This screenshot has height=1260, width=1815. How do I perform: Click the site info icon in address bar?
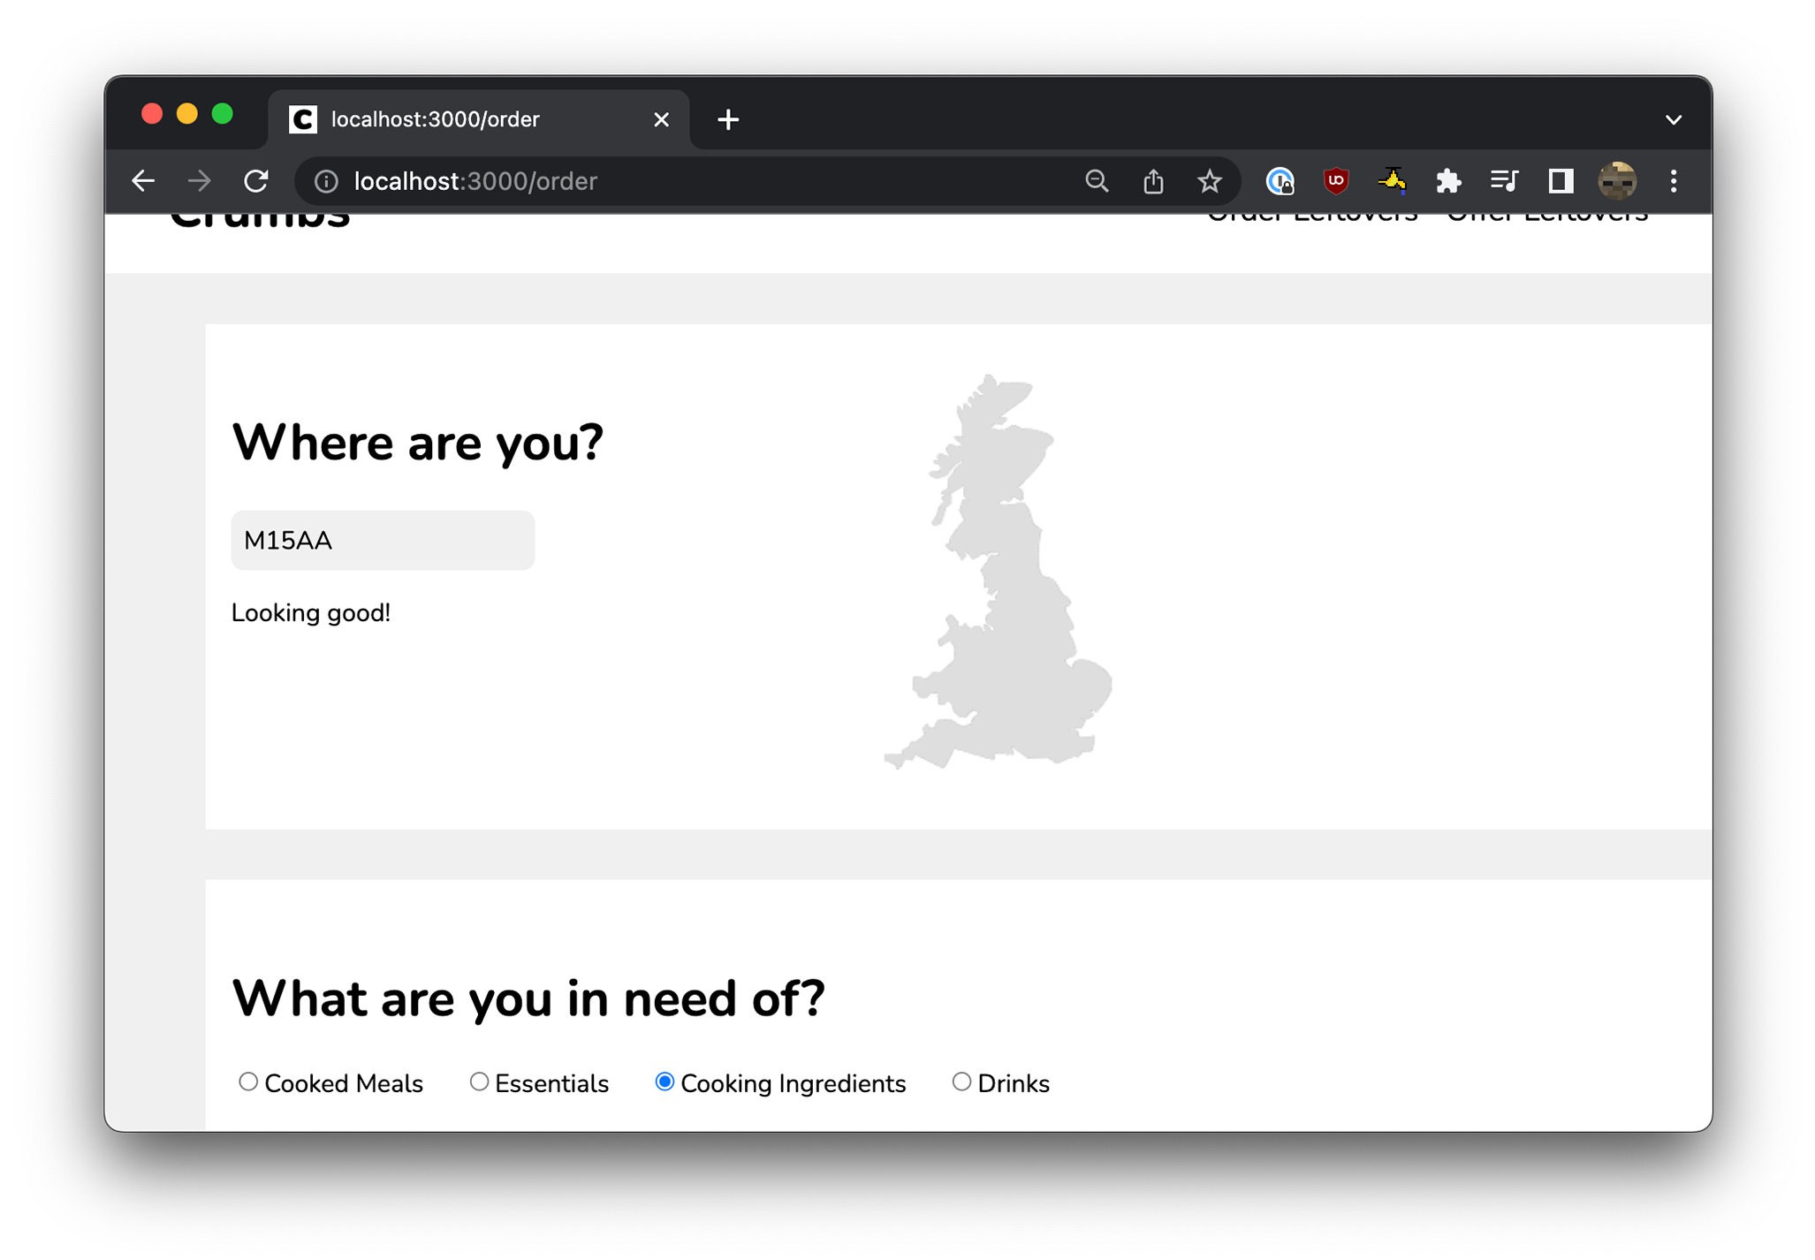click(x=326, y=181)
